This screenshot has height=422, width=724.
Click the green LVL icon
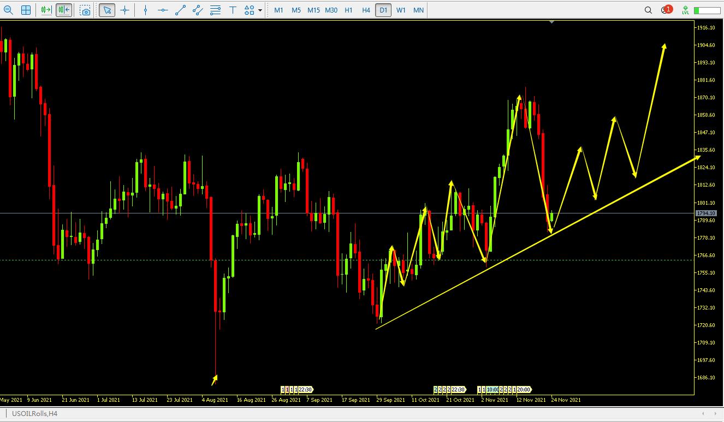(x=685, y=10)
